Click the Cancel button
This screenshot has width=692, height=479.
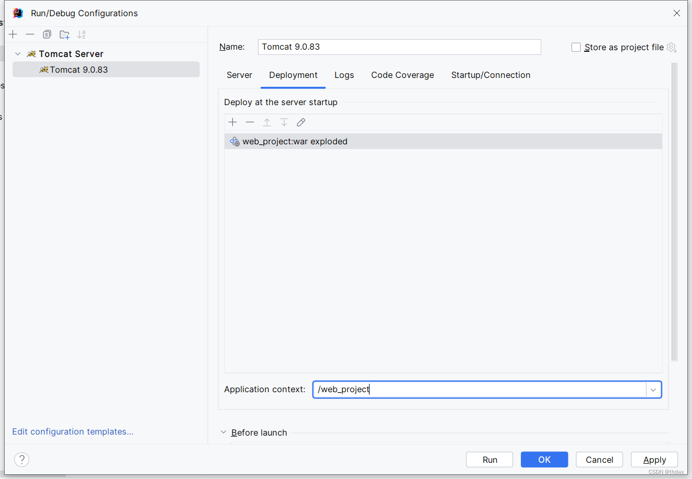point(599,460)
